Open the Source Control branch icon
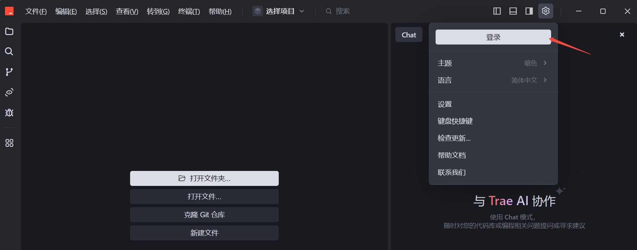The height and width of the screenshot is (250, 637). (x=9, y=72)
